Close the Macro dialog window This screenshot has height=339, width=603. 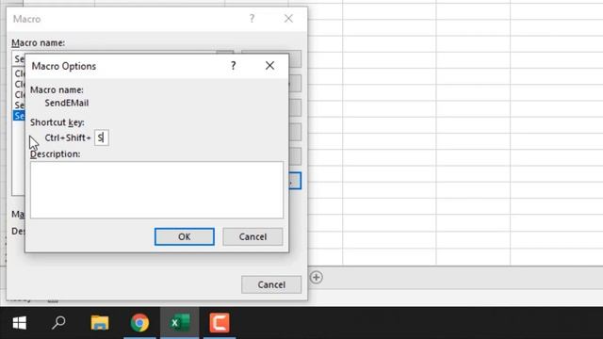tap(288, 19)
